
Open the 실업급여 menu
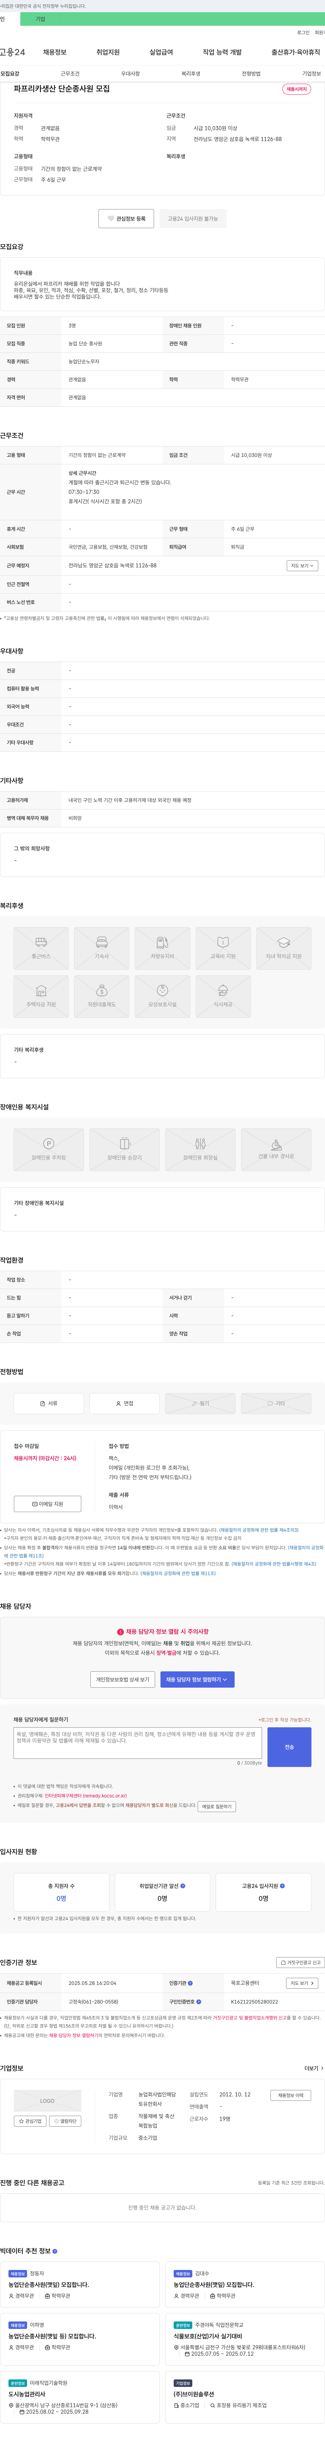coord(161,53)
